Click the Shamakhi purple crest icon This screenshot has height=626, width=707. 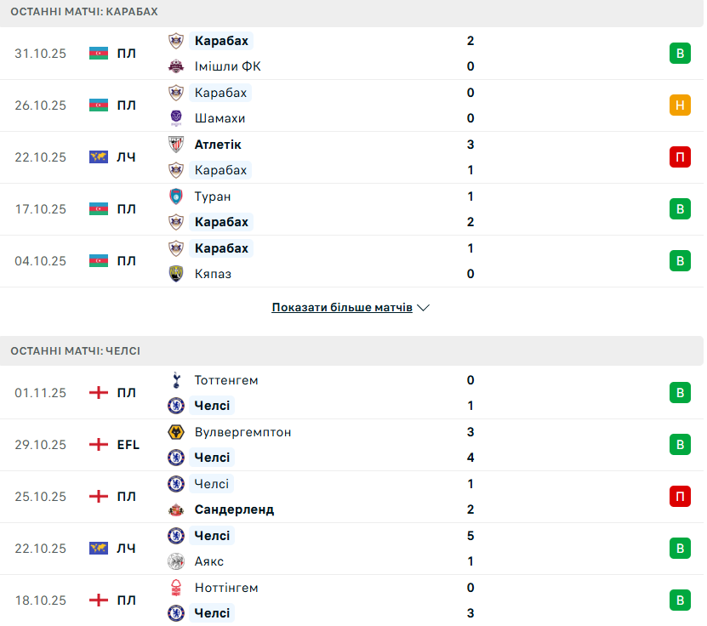tap(176, 118)
